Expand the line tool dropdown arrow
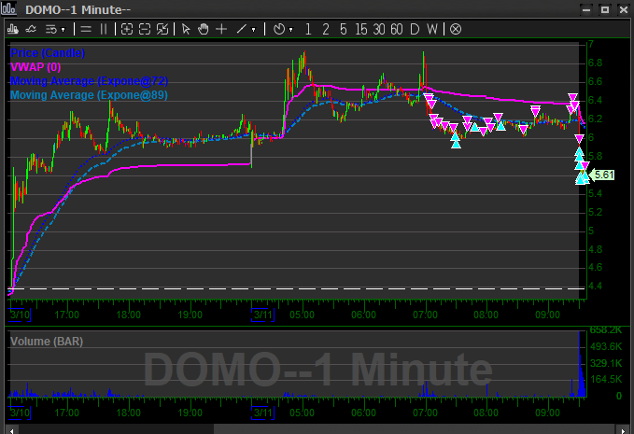 click(254, 30)
